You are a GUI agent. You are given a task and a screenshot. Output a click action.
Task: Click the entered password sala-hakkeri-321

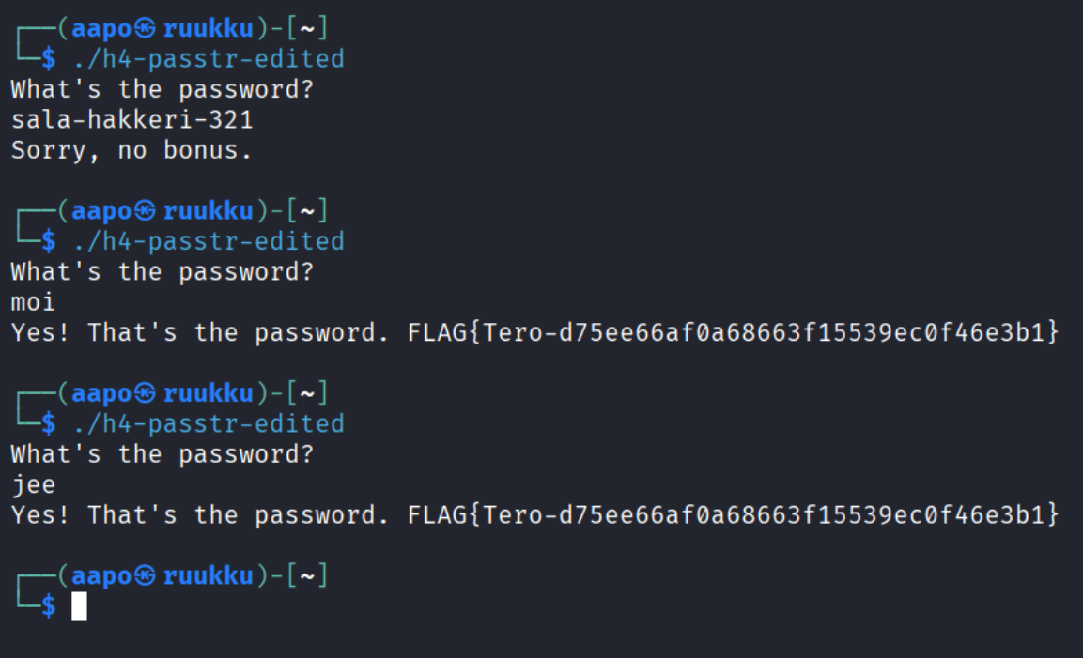coord(132,120)
